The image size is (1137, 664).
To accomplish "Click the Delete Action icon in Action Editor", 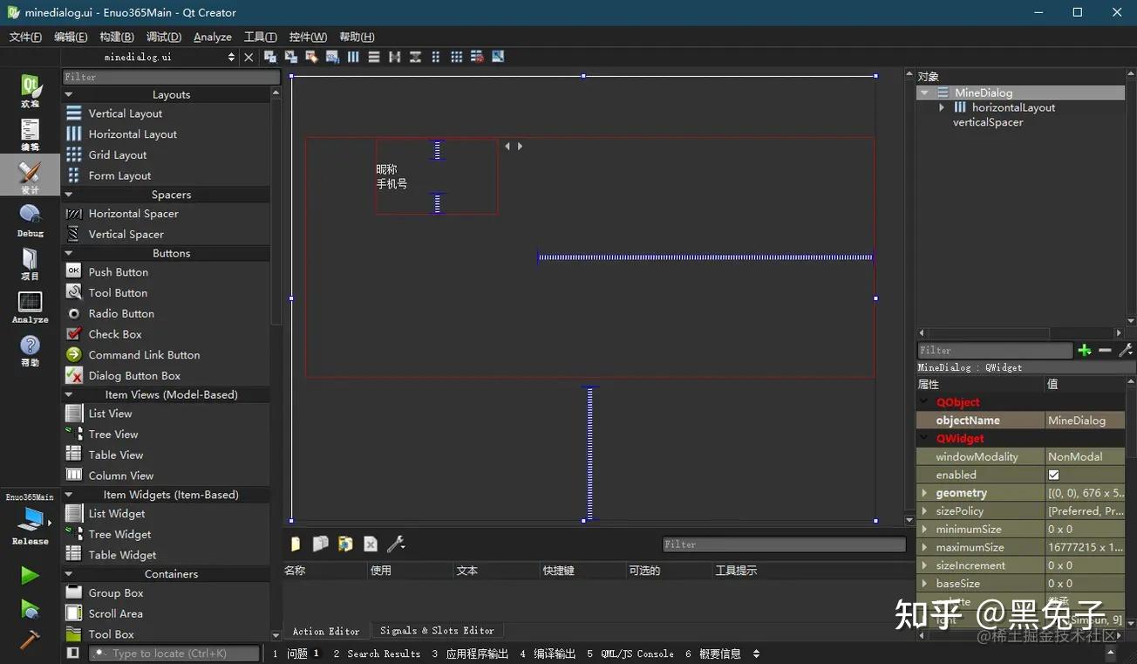I will [x=370, y=544].
